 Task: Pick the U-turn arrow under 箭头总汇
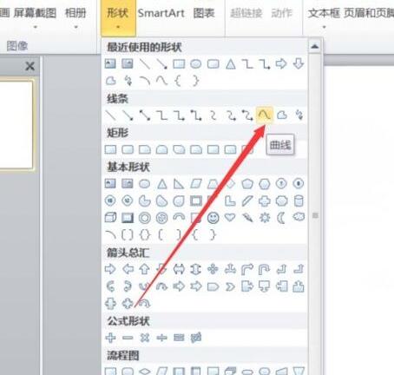click(265, 269)
